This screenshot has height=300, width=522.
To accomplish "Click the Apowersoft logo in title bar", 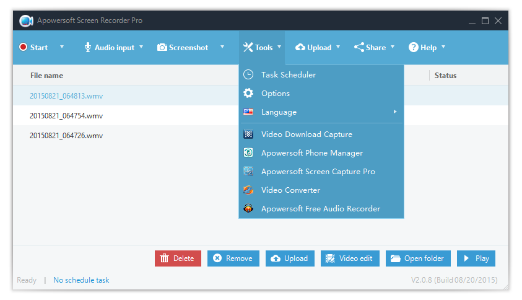I will point(26,20).
